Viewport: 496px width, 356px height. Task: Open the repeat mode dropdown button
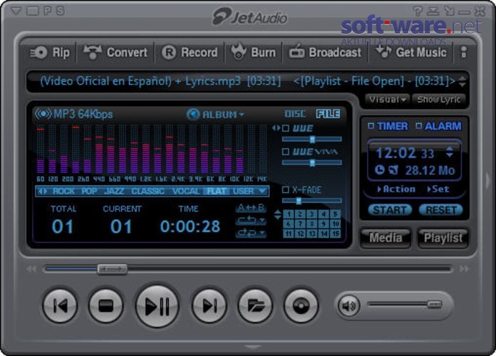[x=251, y=221]
